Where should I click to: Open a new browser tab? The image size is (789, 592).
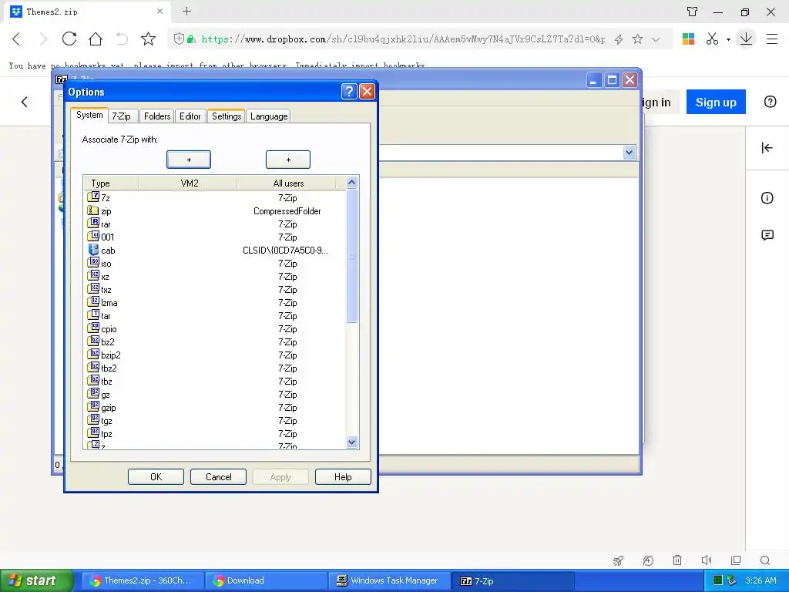(x=186, y=11)
